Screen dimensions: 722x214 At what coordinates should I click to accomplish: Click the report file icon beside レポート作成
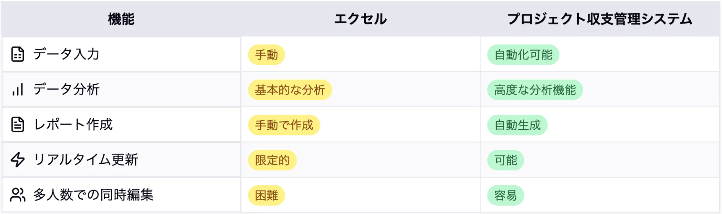[x=18, y=125]
